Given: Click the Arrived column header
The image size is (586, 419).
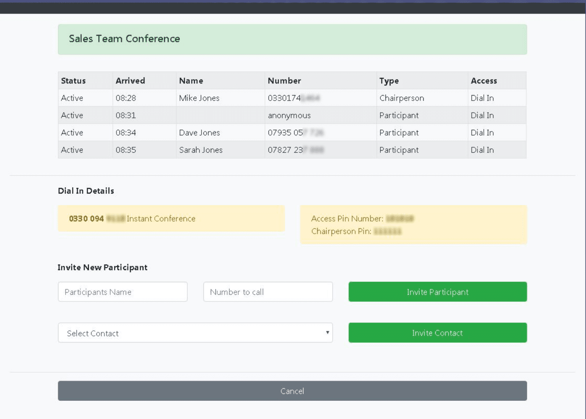Looking at the screenshot, I should pos(130,81).
